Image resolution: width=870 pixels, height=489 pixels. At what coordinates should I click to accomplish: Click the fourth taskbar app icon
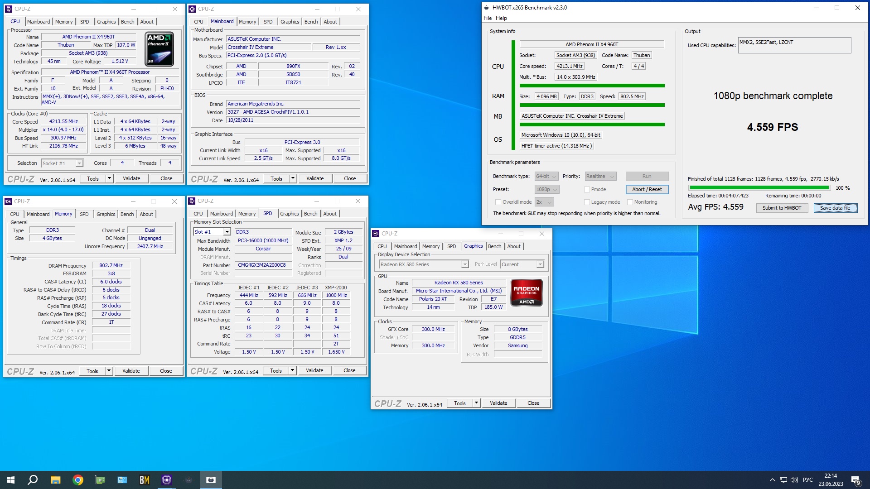tap(100, 480)
